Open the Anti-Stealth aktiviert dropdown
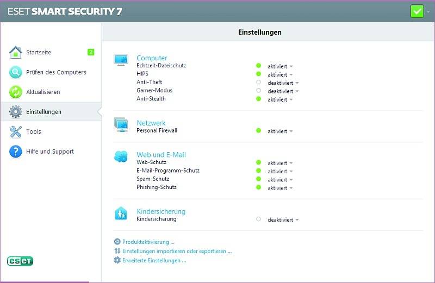 [x=280, y=99]
